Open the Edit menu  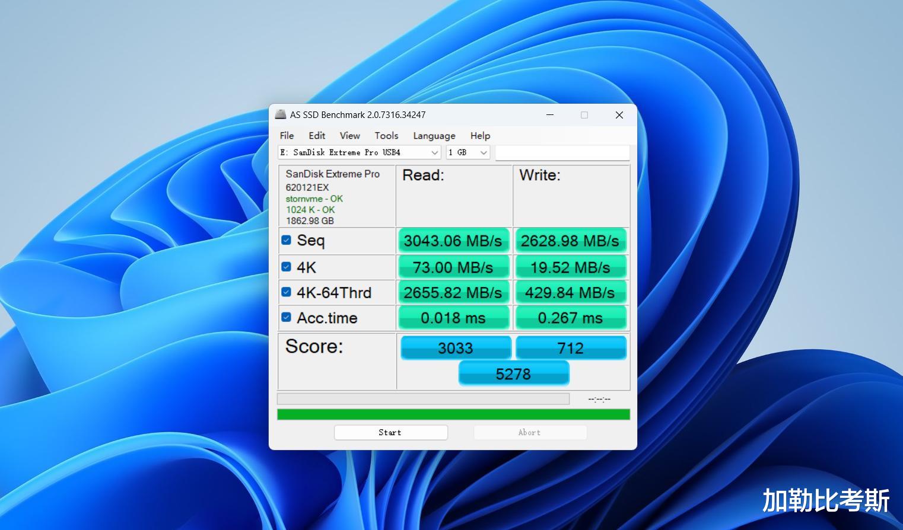(317, 136)
